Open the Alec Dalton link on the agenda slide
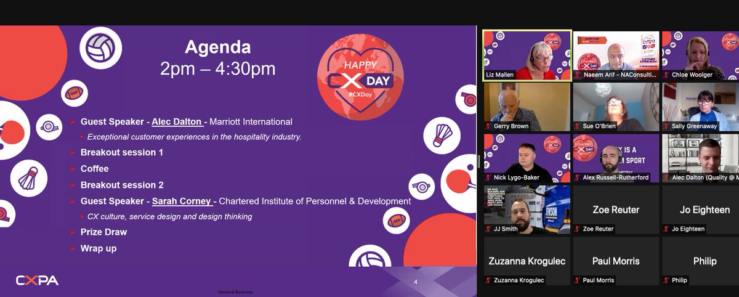739x297 pixels. [x=177, y=122]
